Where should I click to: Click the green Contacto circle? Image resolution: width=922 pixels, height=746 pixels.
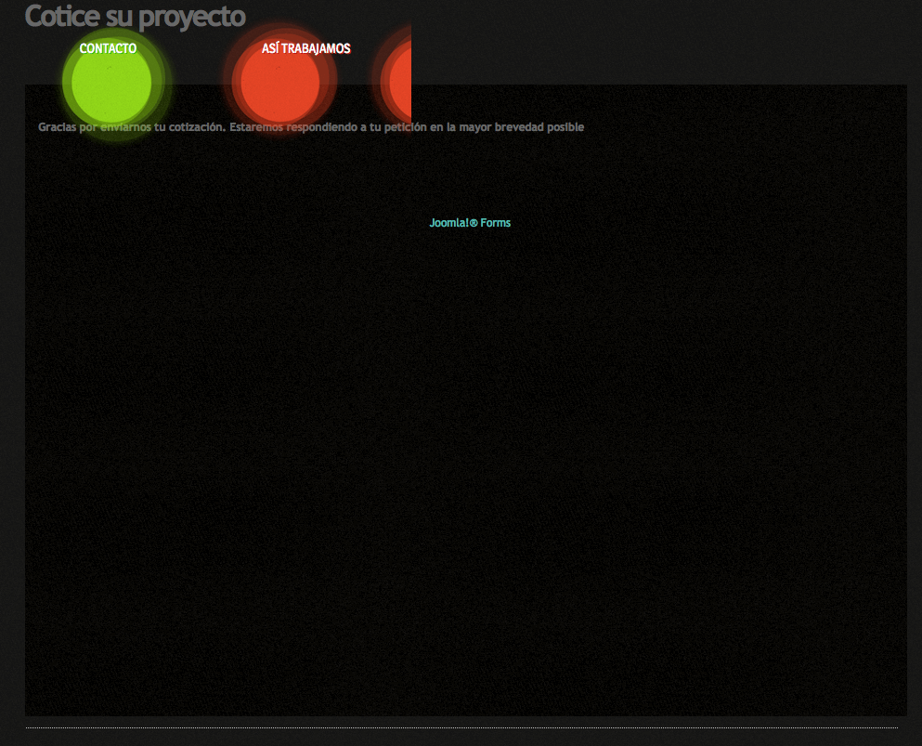(111, 82)
